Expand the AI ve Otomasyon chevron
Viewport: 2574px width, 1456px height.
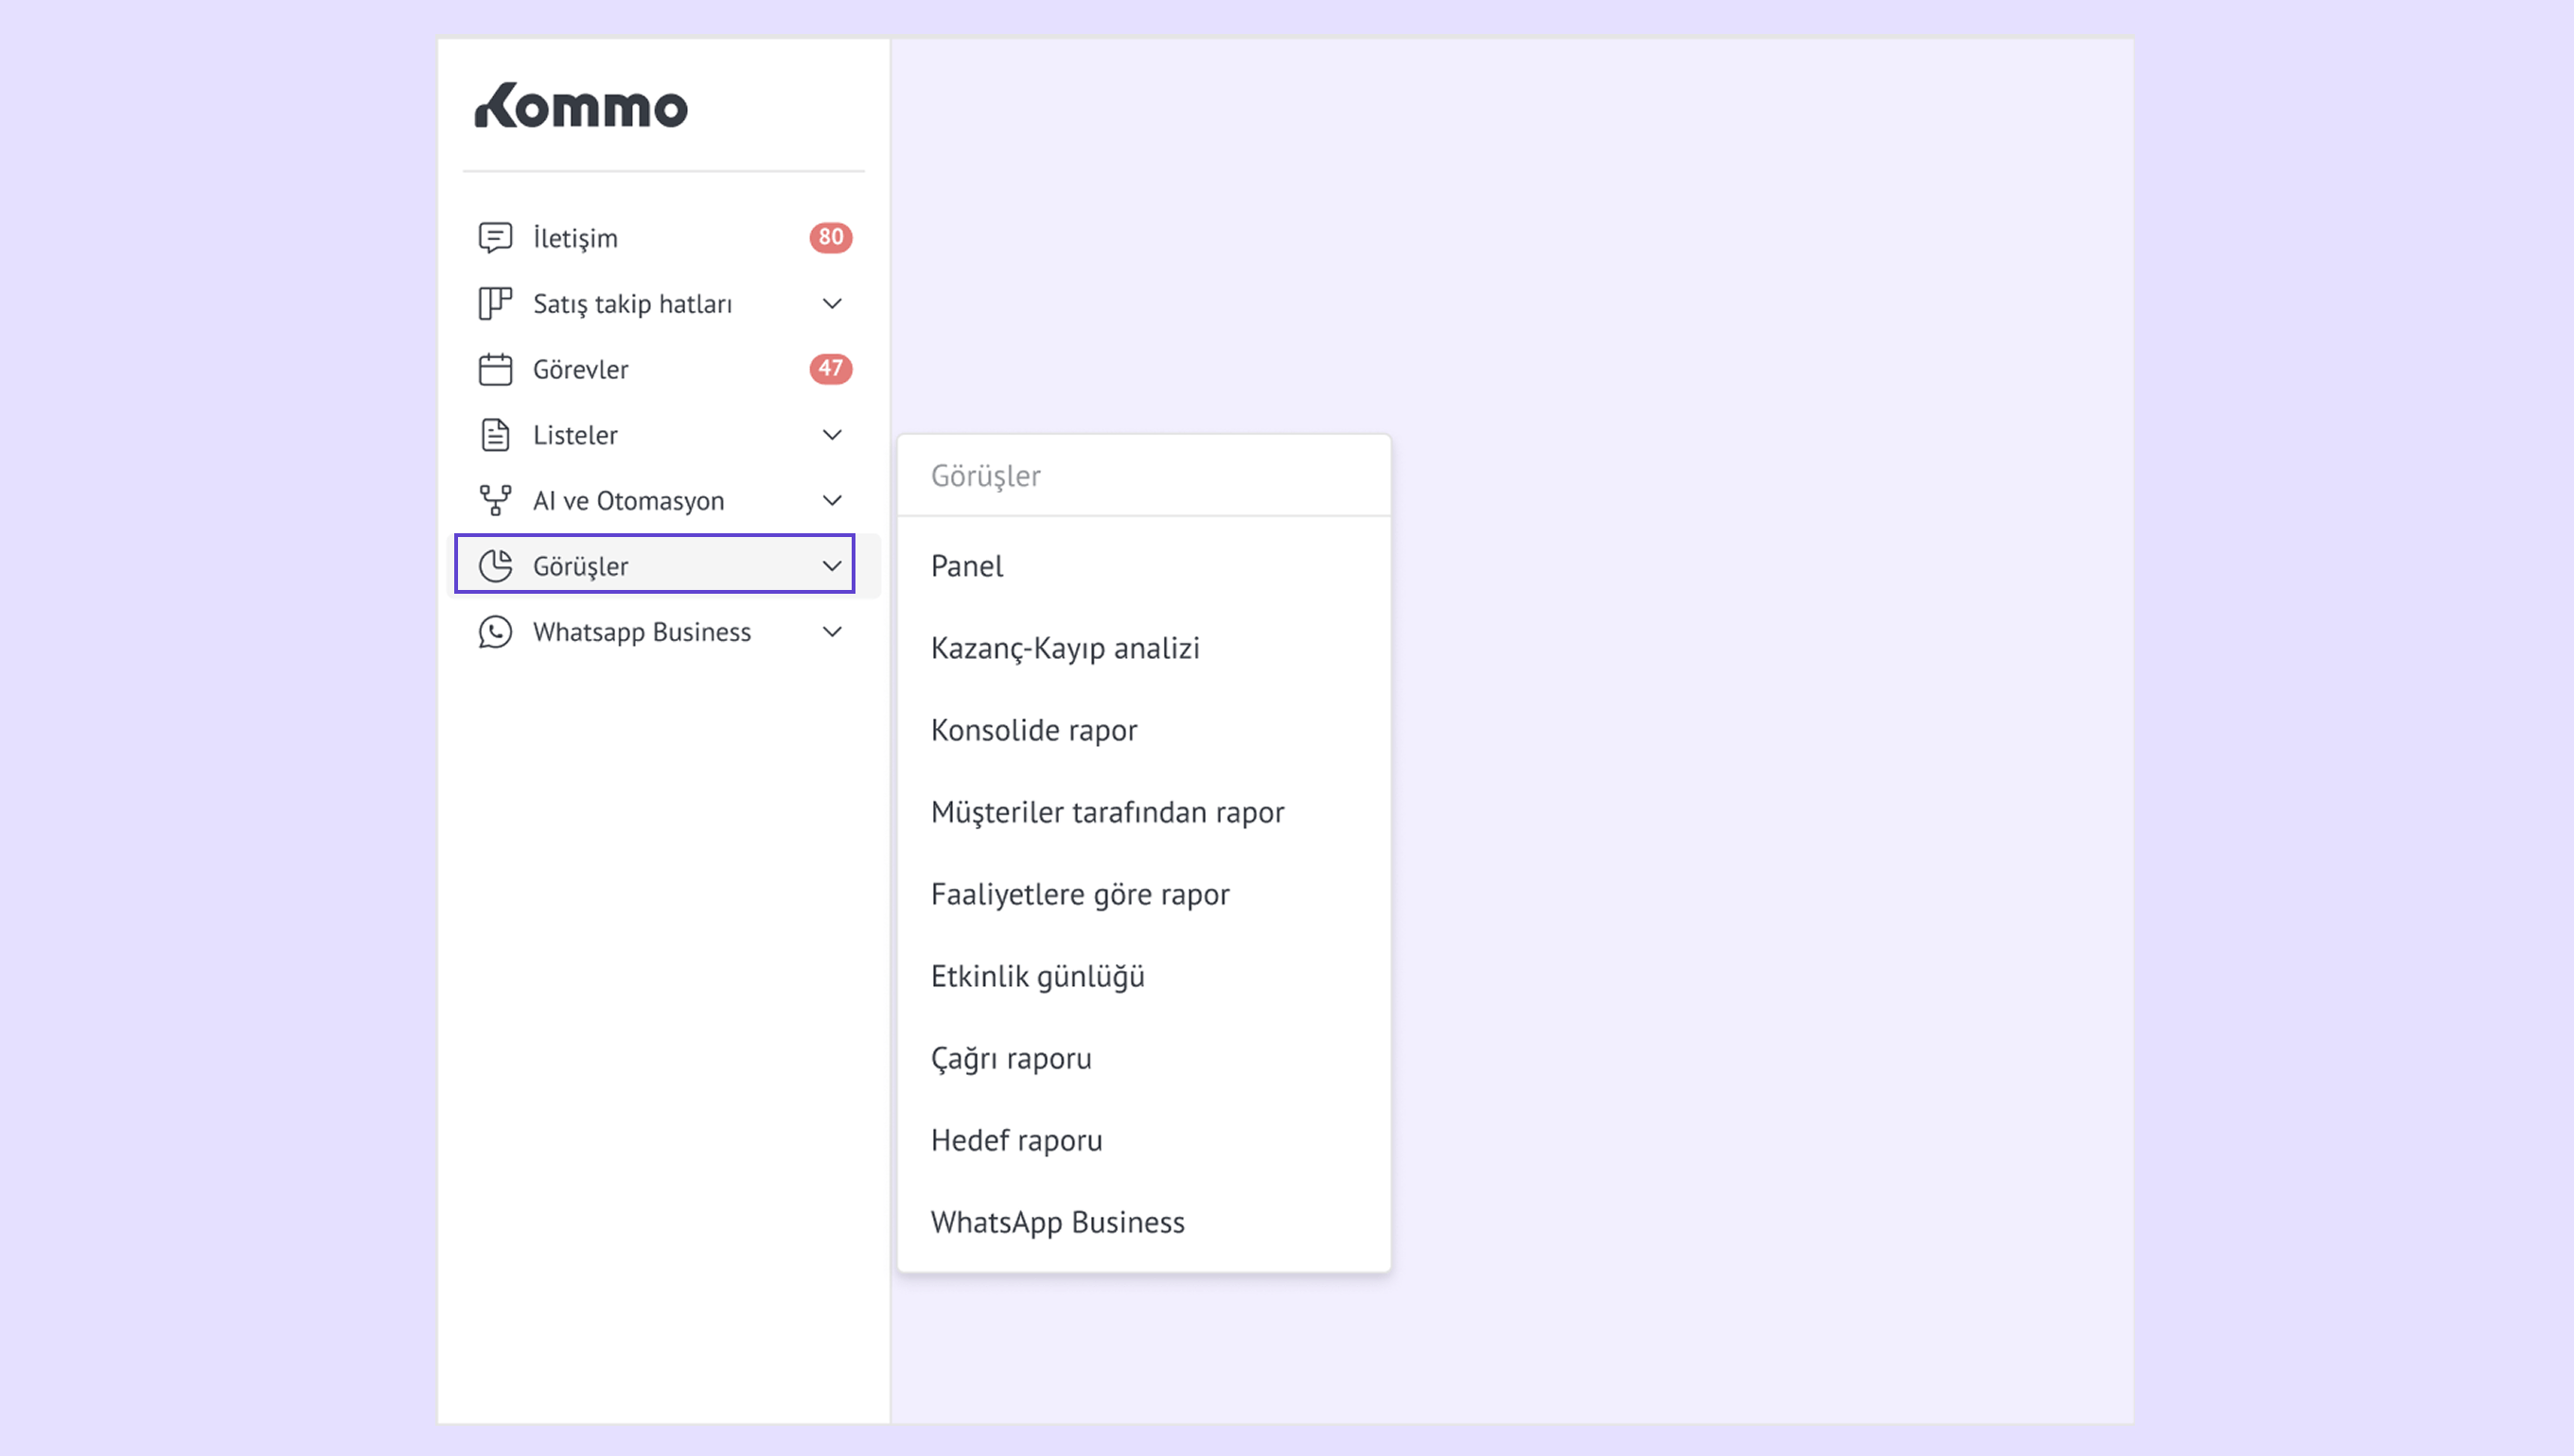pyautogui.click(x=832, y=500)
